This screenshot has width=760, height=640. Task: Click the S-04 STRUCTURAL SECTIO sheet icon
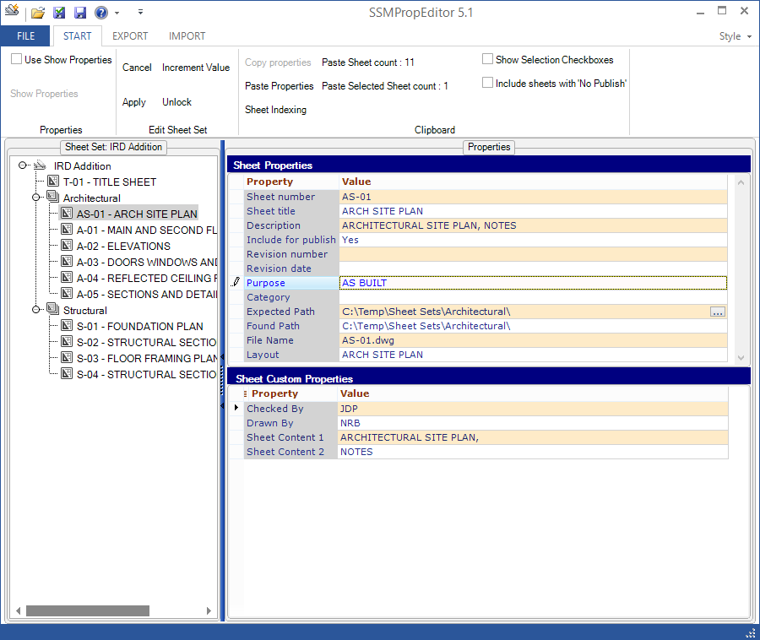[67, 373]
